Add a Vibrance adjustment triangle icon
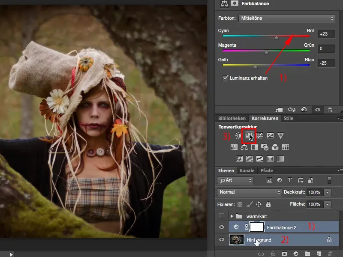Viewport: 343px width, 257px height. [x=280, y=136]
